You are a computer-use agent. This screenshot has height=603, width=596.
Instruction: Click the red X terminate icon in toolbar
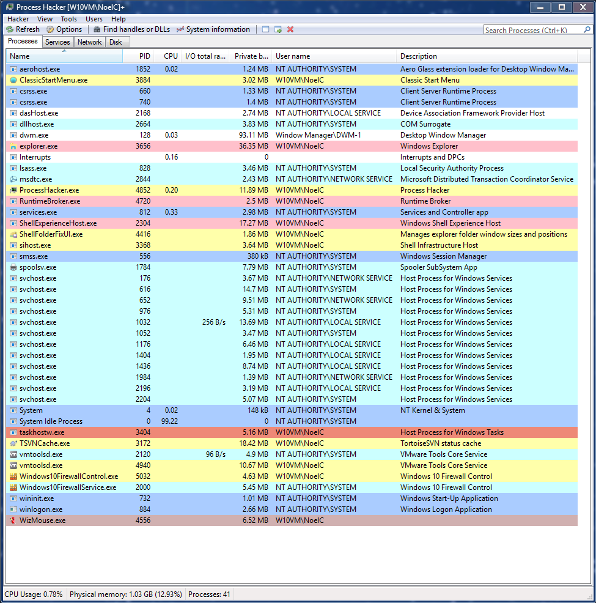290,29
